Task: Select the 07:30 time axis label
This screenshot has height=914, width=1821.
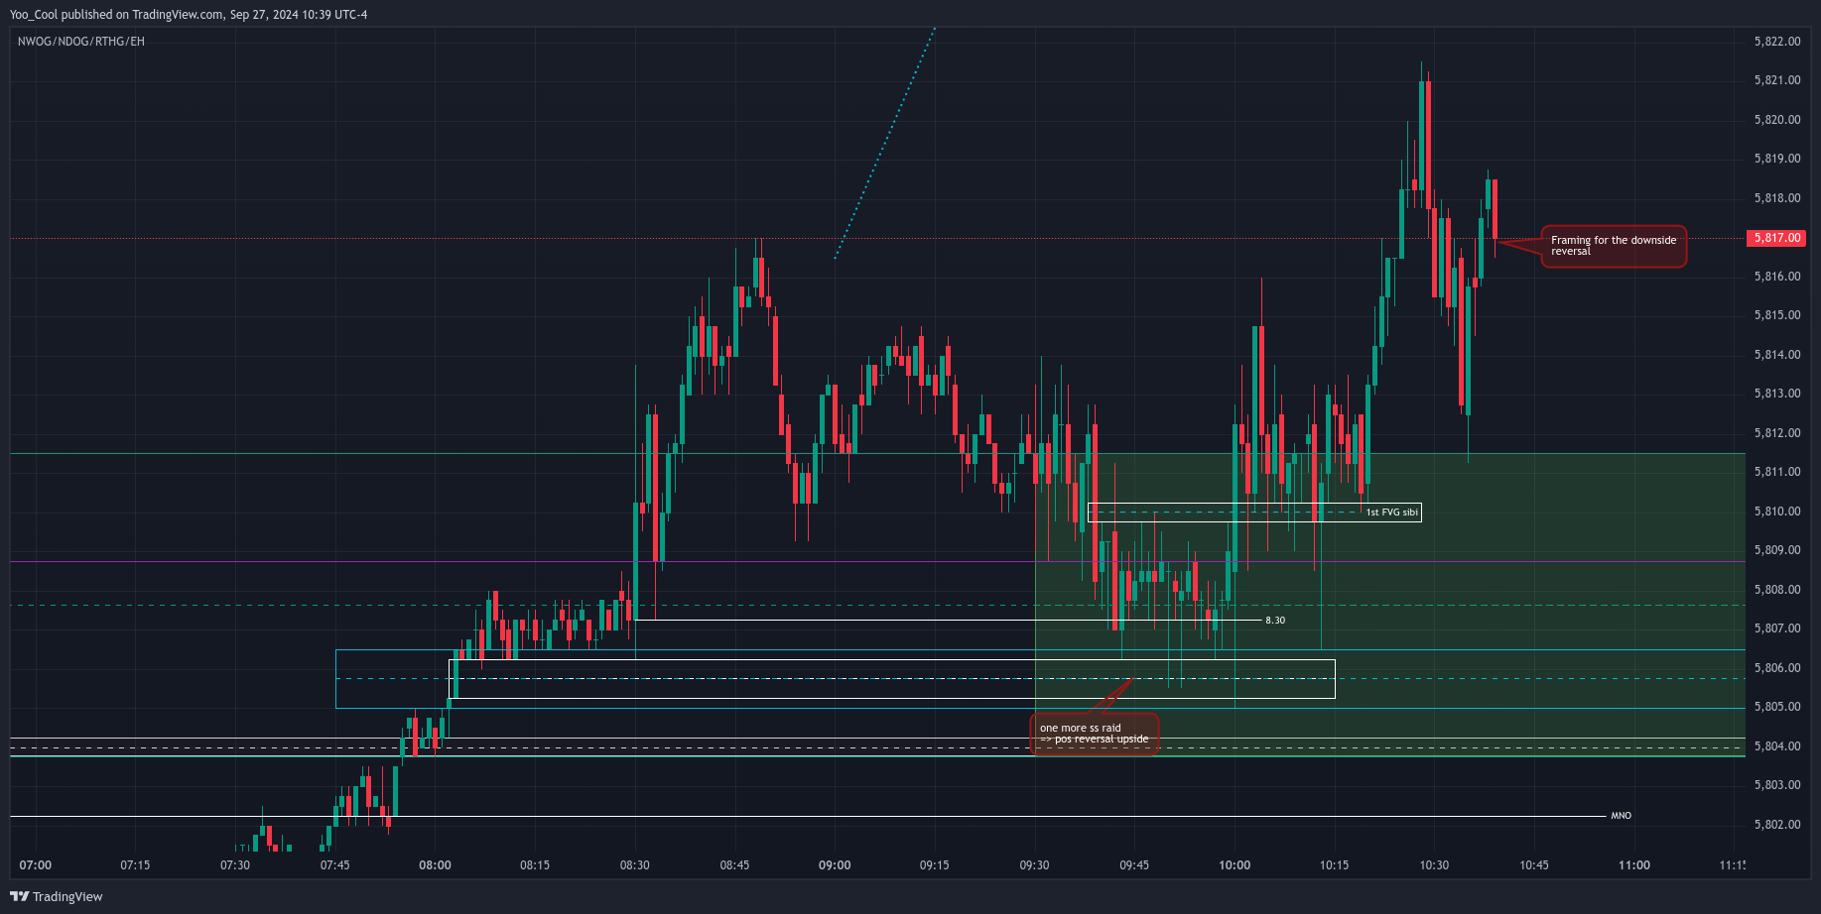Action: pyautogui.click(x=235, y=865)
